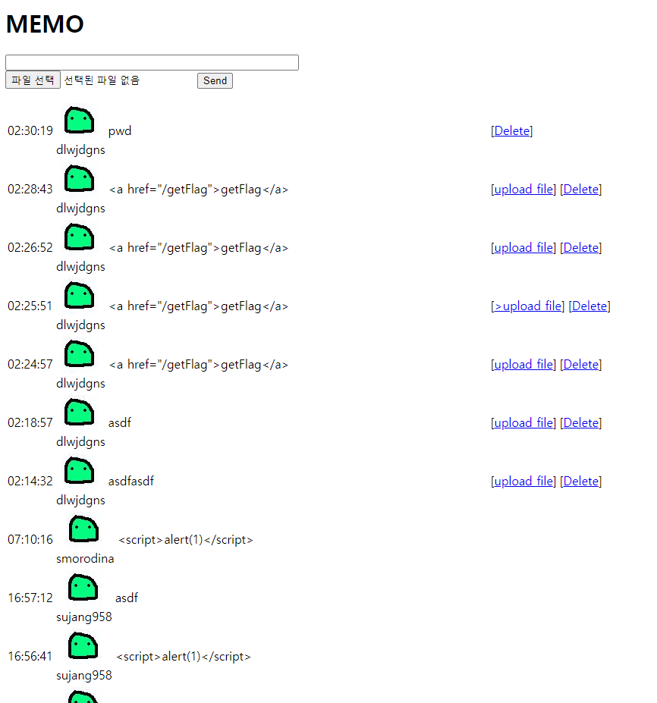Click the smorodina script alert memo text
This screenshot has width=657, height=703.
pyautogui.click(x=186, y=540)
